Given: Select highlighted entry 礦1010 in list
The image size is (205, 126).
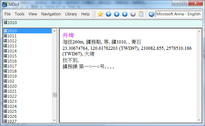Looking at the screenshot, I should point(28,31).
